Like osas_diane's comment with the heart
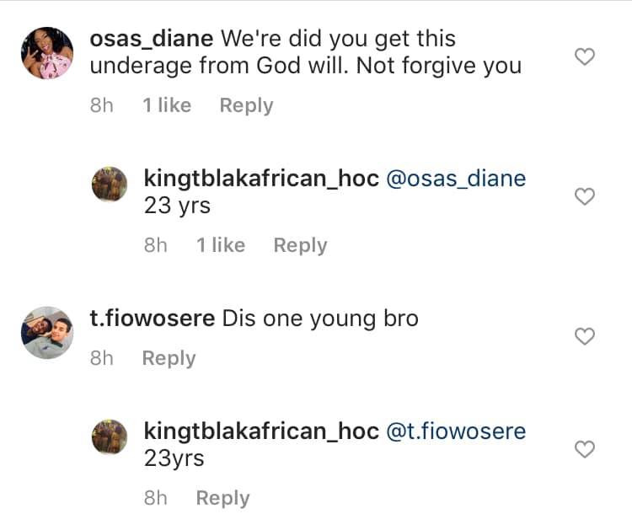The image size is (632, 530). [584, 56]
